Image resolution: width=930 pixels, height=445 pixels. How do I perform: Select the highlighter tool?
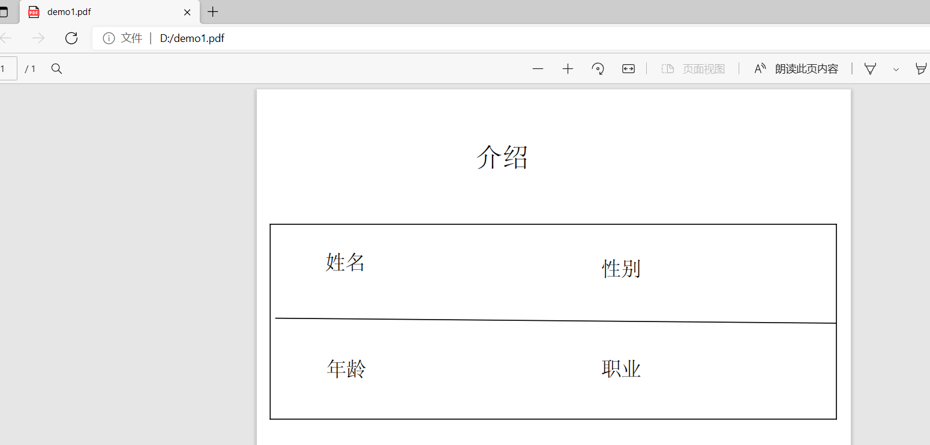pos(921,69)
